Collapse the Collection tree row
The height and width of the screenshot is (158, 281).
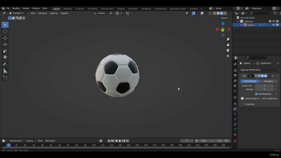238,22
